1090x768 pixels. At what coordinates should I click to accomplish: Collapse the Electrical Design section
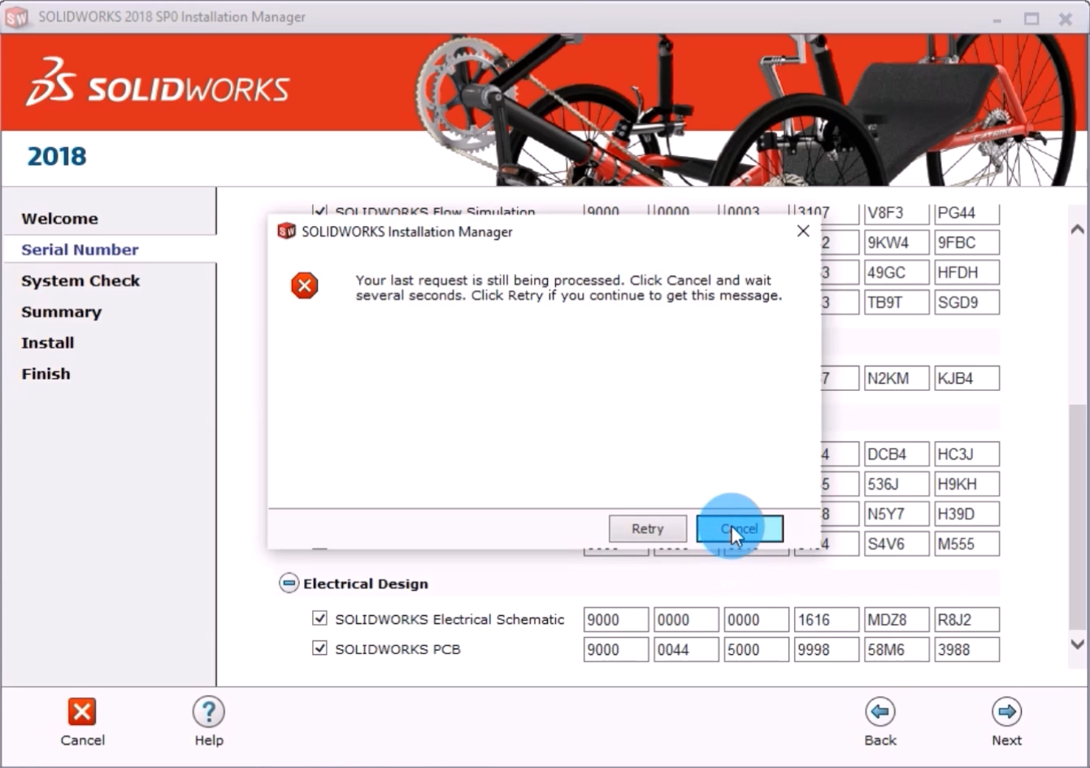[289, 584]
